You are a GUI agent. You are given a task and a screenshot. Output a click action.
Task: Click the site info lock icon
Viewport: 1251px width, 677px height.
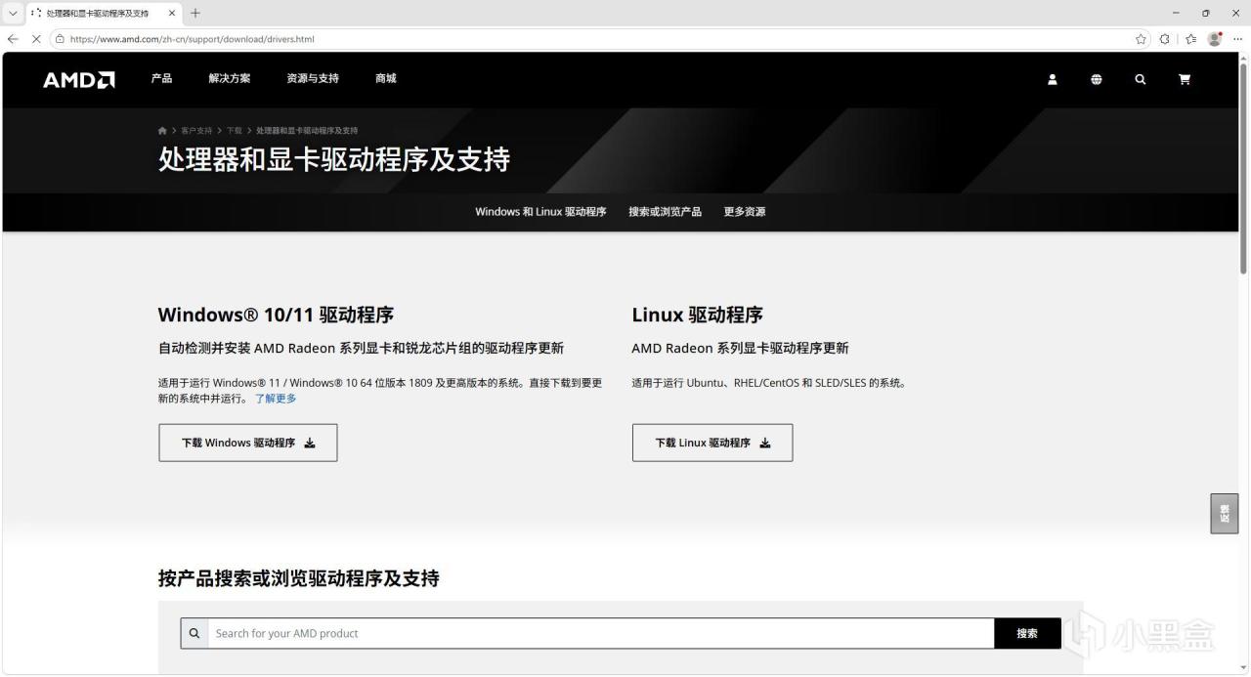click(60, 39)
